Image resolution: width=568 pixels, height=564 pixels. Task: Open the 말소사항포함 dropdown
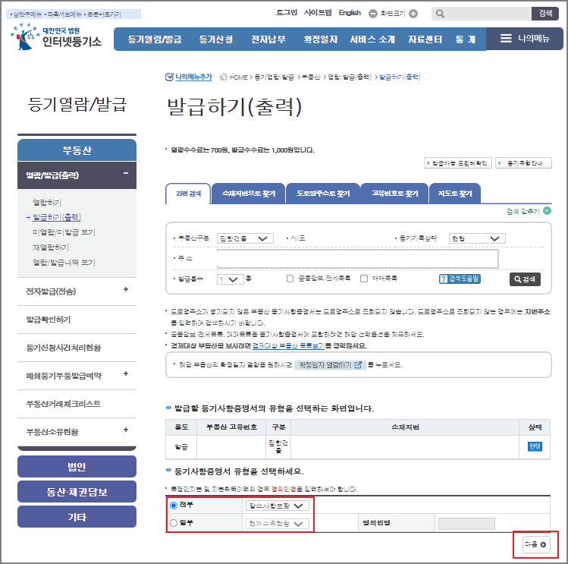278,506
